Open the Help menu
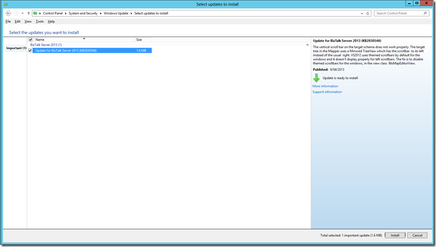 pos(51,22)
